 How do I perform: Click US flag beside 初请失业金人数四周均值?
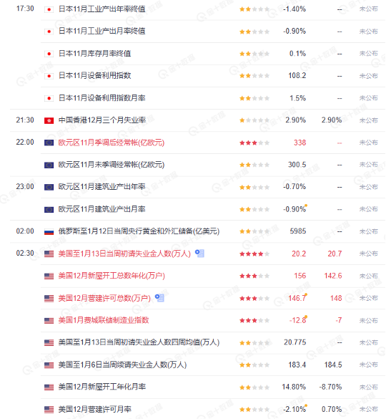pyautogui.click(x=49, y=342)
